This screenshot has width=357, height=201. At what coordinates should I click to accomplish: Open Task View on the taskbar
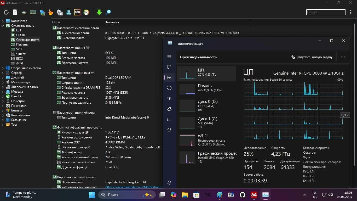pos(162,195)
